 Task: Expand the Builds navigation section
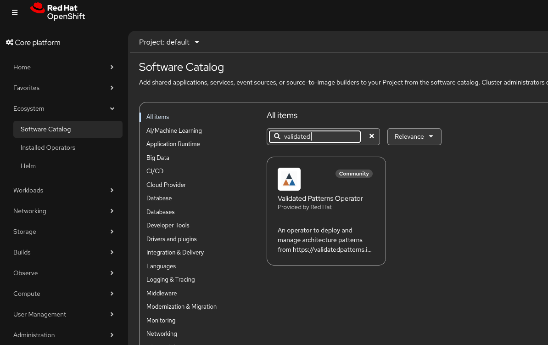tap(64, 252)
